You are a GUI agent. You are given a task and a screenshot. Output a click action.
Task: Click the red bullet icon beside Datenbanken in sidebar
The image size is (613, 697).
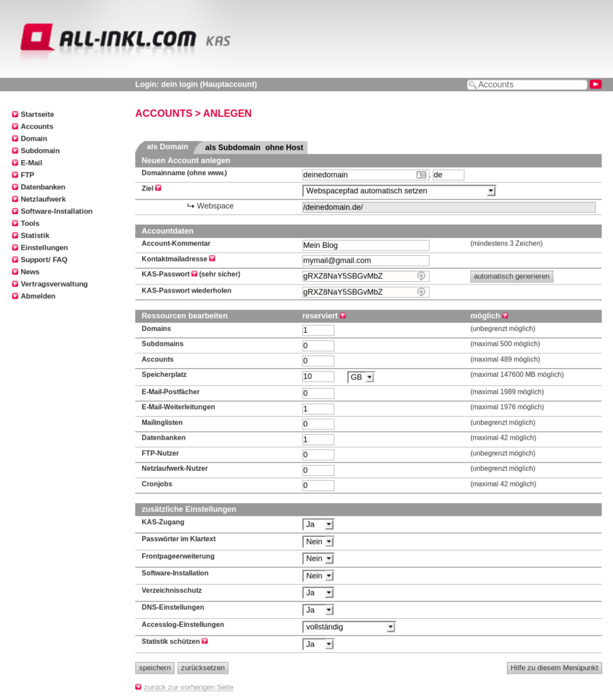pos(15,187)
